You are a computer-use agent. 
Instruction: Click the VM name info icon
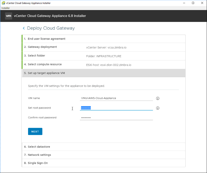pos(157,98)
